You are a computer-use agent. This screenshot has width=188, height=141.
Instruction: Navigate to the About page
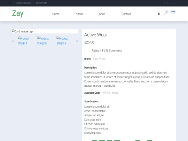(x=79, y=14)
